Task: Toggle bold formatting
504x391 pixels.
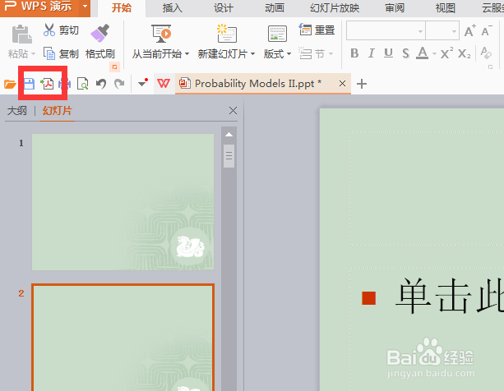Action: pyautogui.click(x=354, y=53)
